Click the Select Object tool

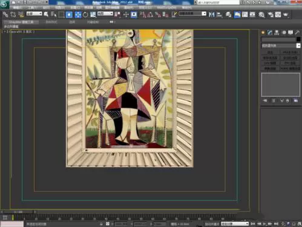[x=46, y=15]
